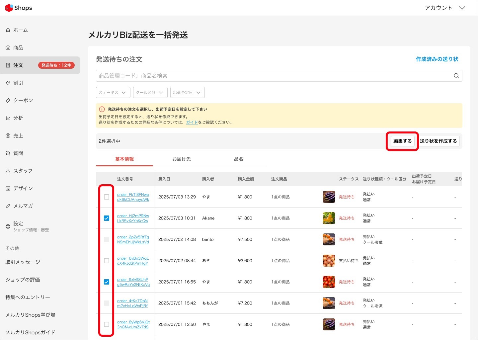Open product thumbnail for Akane's order
The height and width of the screenshot is (340, 478).
[329, 218]
